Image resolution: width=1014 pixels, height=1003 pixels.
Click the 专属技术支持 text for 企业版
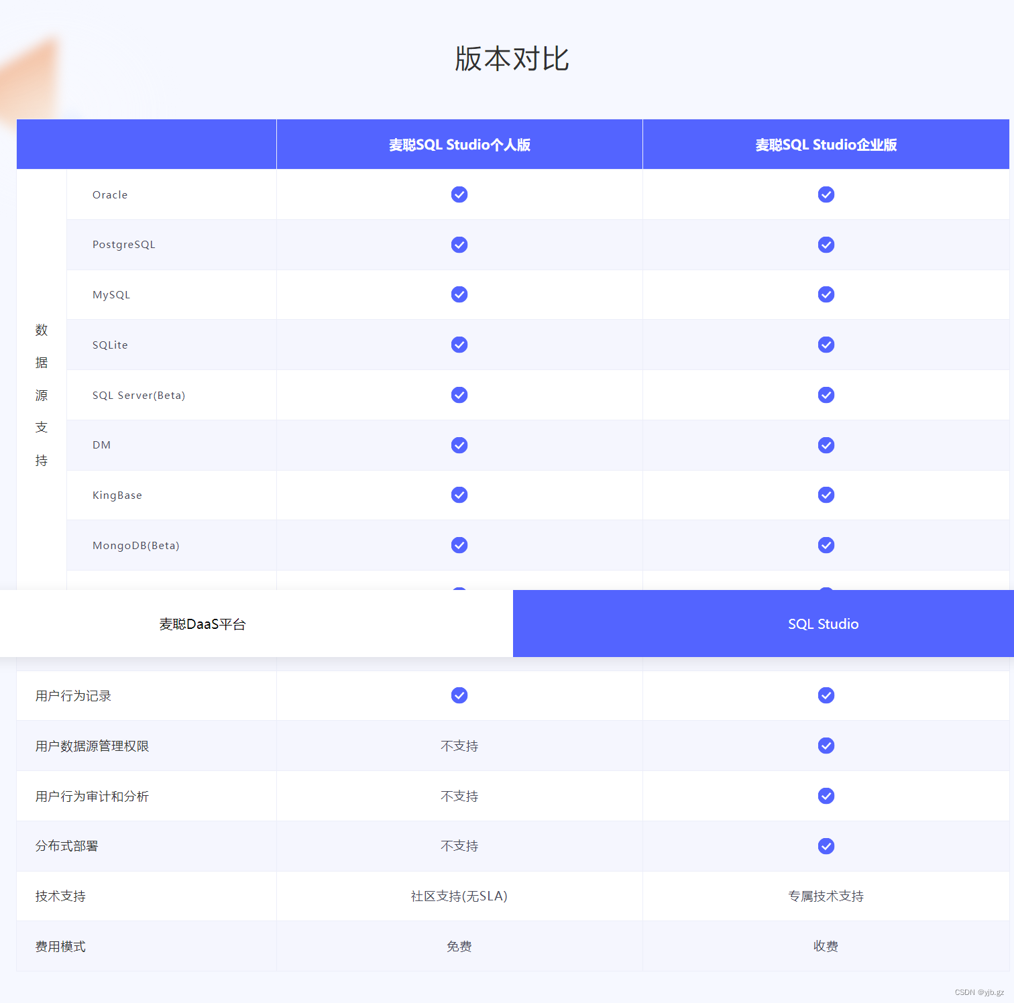(x=826, y=896)
